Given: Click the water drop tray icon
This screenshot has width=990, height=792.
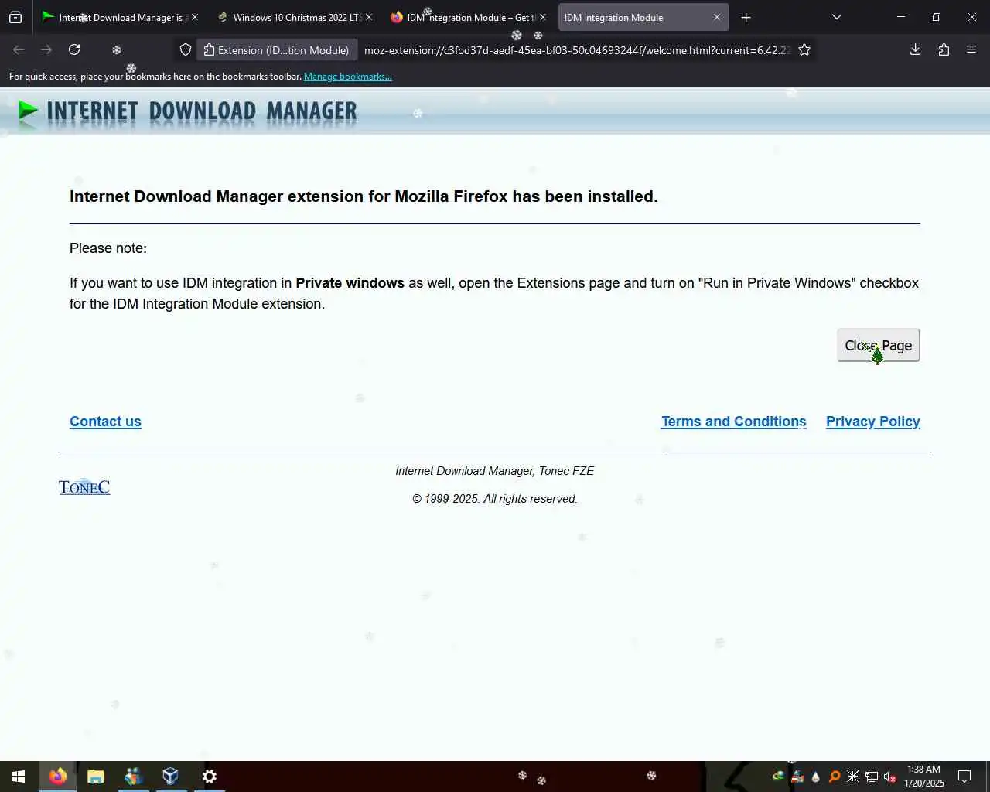Looking at the screenshot, I should [x=816, y=777].
